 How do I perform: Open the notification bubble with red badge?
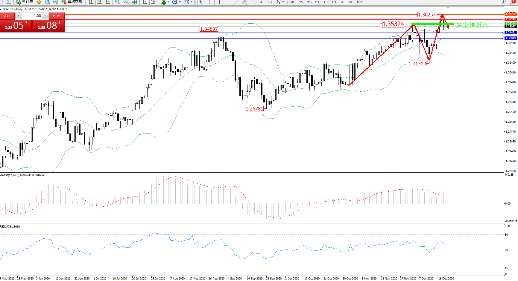pyautogui.click(x=513, y=2)
